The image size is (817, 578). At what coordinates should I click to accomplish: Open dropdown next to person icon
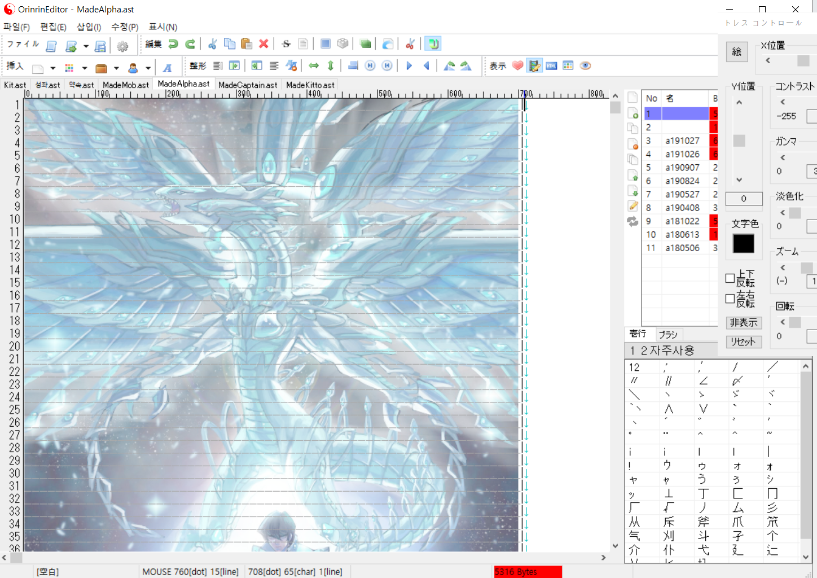tap(148, 68)
